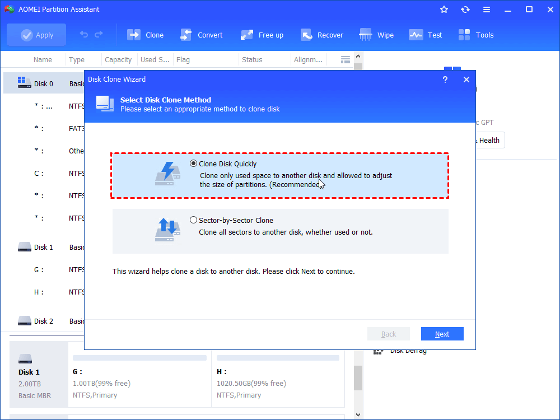Click the Disk 1 drive icon in list
Screen dimensions: 560x420
[x=24, y=247]
